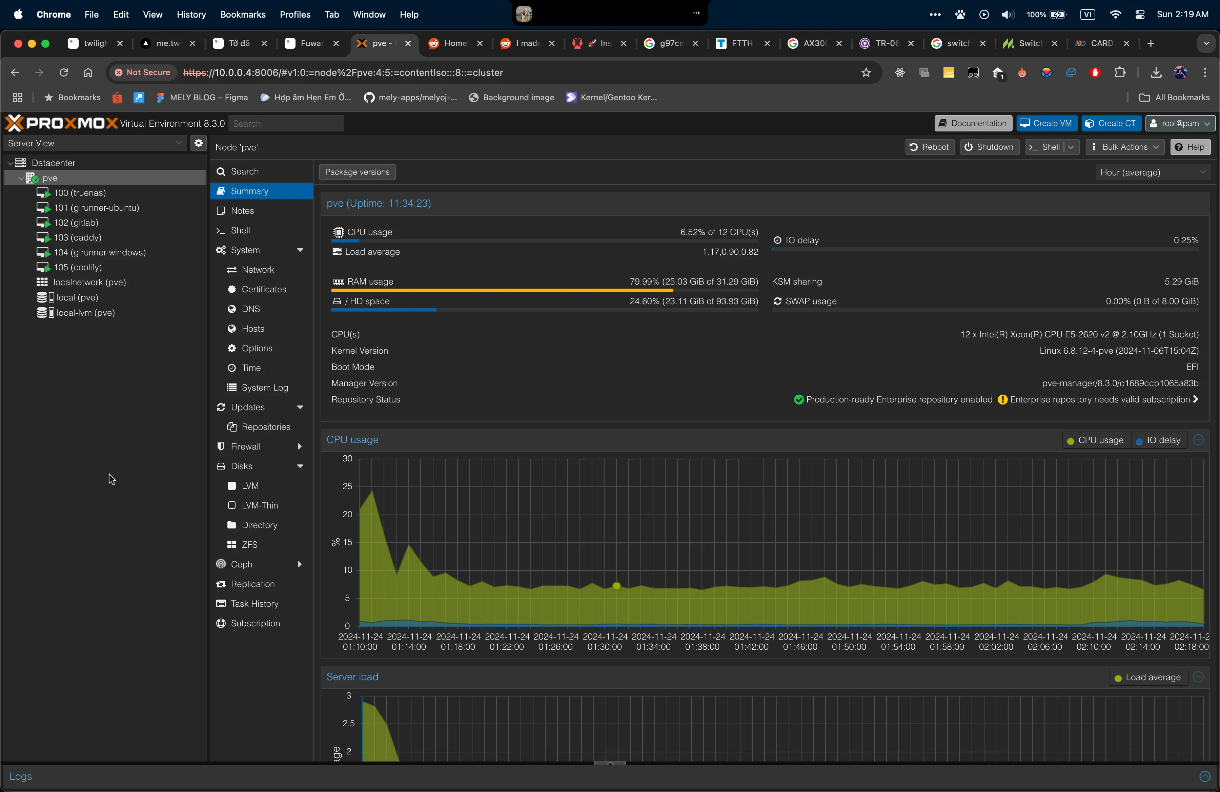Expand the Shell button dropdown arrow

coord(1071,147)
